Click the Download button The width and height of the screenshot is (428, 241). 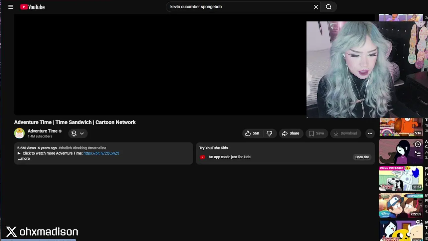tap(345, 133)
